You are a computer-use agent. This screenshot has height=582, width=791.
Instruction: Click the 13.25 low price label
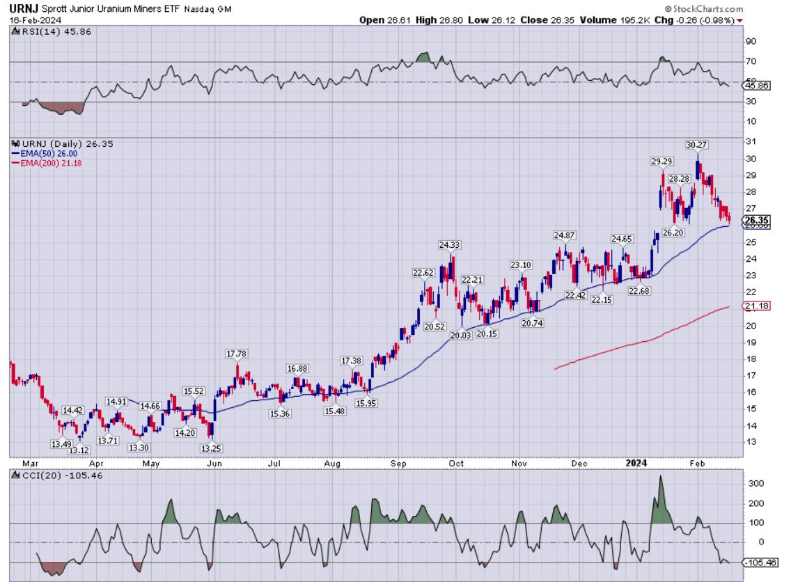pos(211,448)
